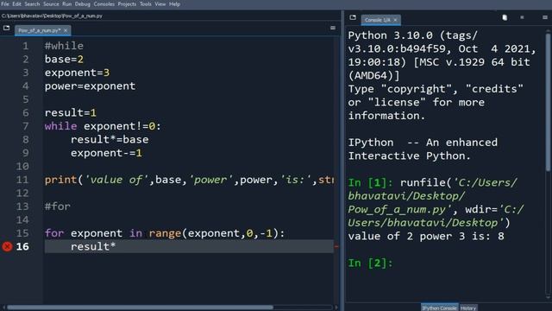Viewport: 552px width, 311px height.
Task: Click the result*=base line
Action: point(110,140)
